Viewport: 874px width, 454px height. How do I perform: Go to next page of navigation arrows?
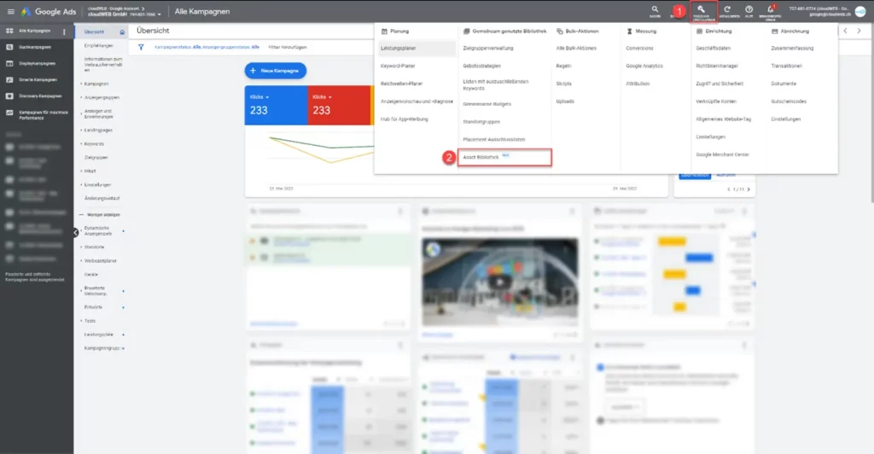pos(859,32)
